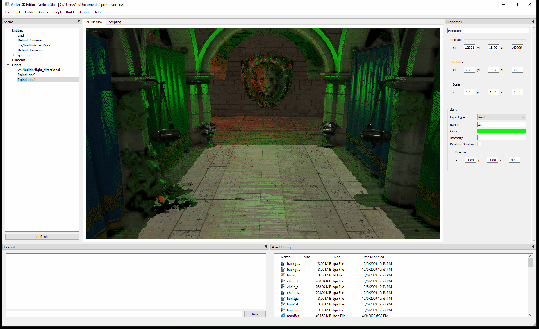Image resolution: width=539 pixels, height=329 pixels.
Task: Sort Asset Library by Size column
Action: [x=317, y=257]
